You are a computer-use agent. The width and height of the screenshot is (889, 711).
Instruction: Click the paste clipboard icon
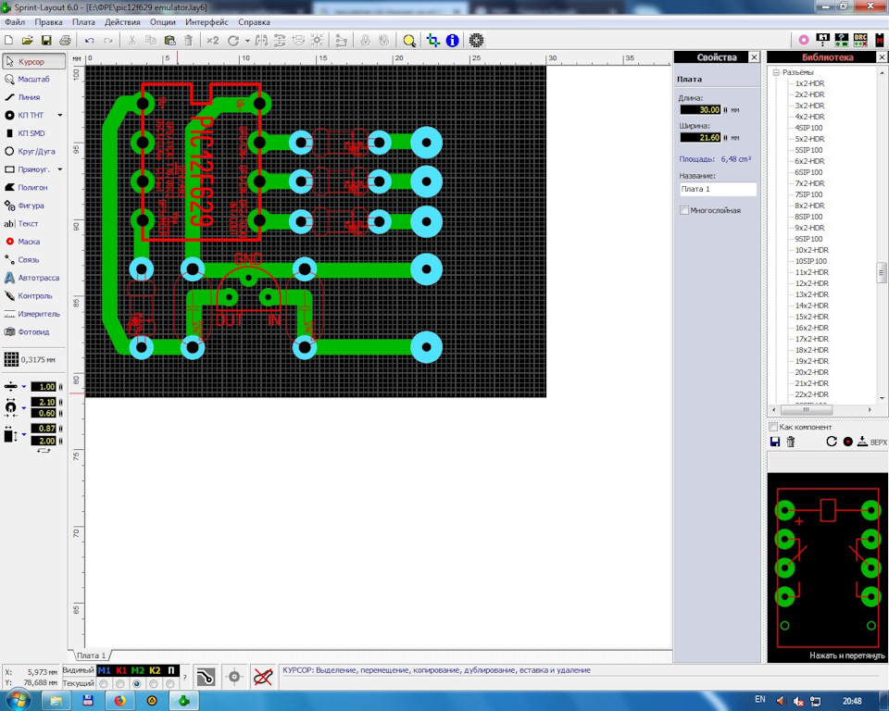pyautogui.click(x=169, y=40)
